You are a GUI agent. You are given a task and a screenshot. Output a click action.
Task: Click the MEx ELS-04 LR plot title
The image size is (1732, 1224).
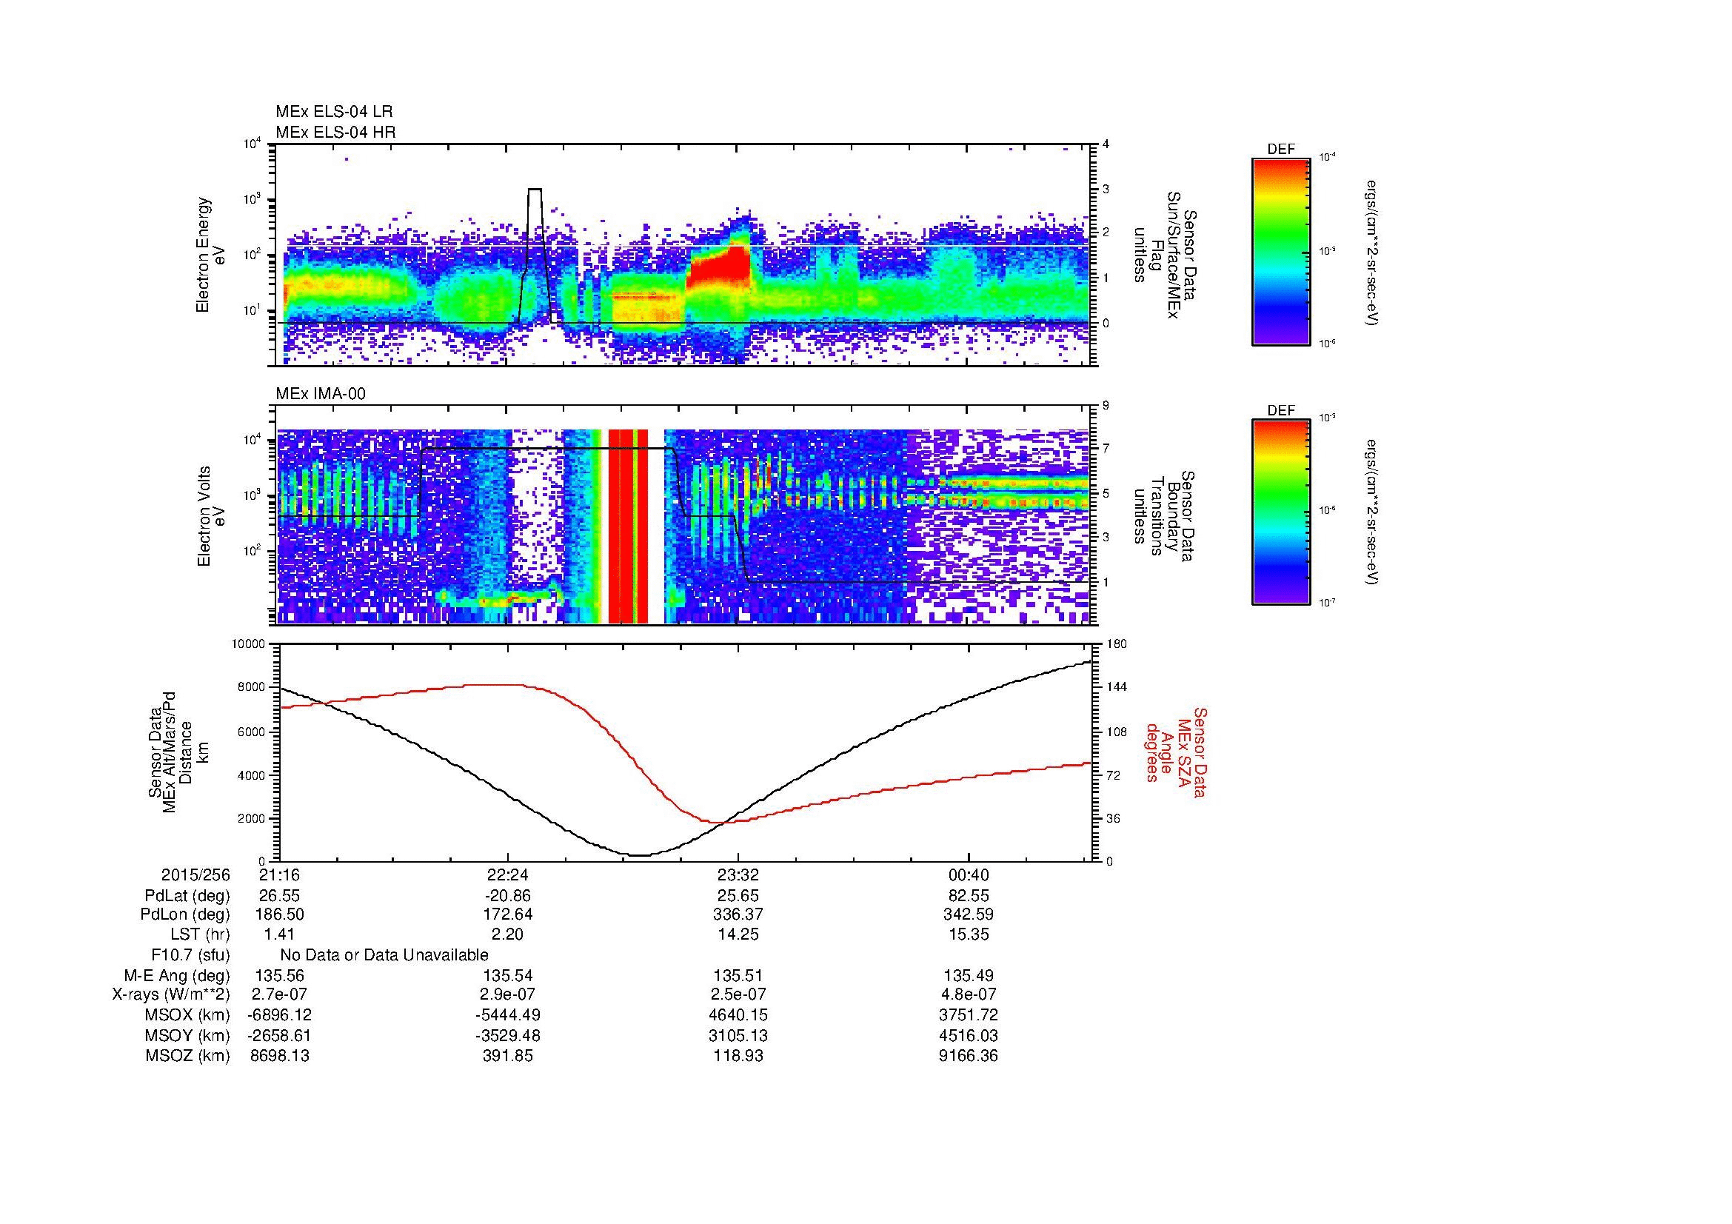[334, 112]
